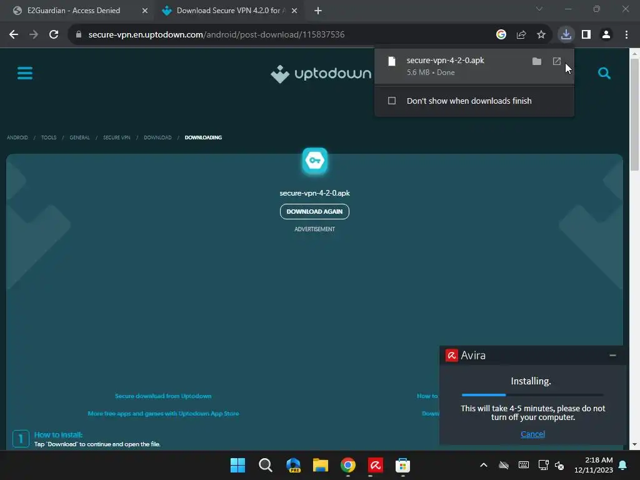Open the TOOLS breadcrumb link
Viewport: 640px width, 480px height.
[49, 137]
